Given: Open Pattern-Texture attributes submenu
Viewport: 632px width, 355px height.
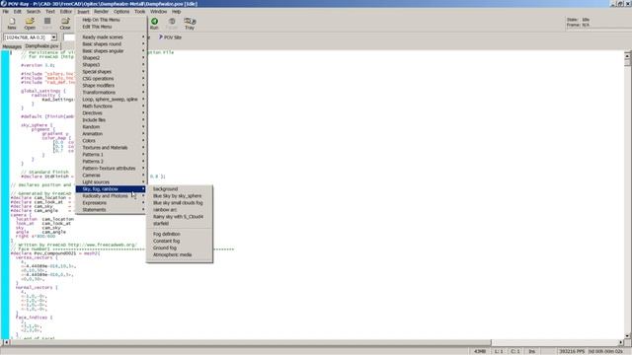Looking at the screenshot, I should (112, 169).
